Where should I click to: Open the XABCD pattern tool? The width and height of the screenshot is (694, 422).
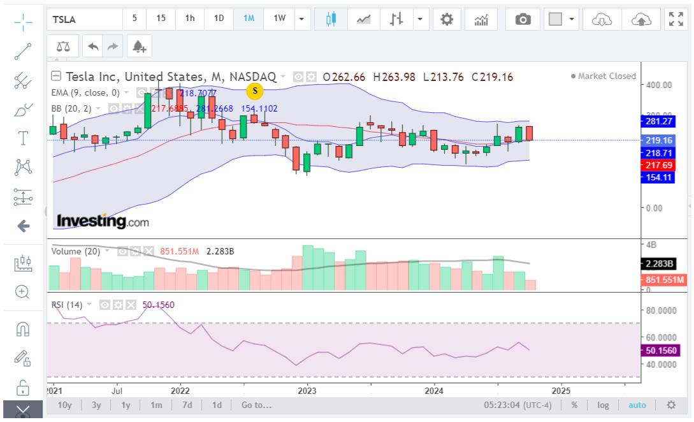pos(22,168)
